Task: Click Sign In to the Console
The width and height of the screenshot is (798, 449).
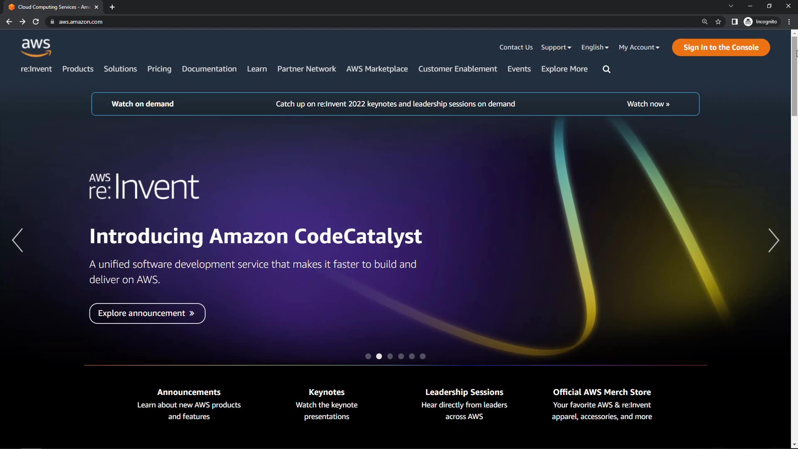Action: click(x=721, y=47)
